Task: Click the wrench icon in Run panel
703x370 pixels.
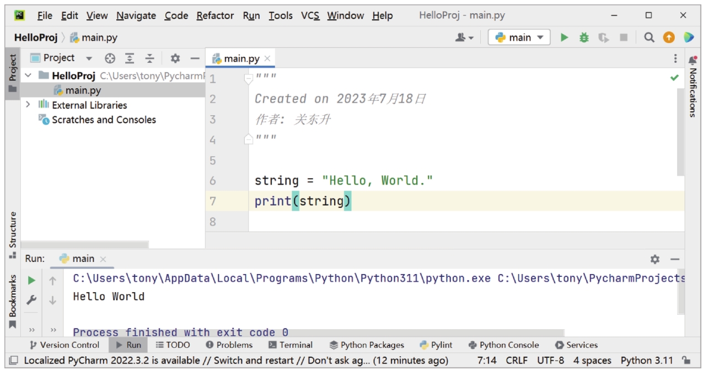Action: click(x=31, y=300)
